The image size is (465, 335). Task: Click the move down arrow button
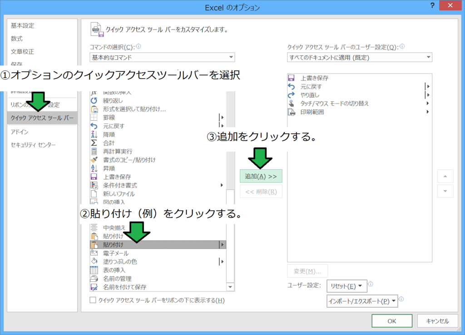445,191
